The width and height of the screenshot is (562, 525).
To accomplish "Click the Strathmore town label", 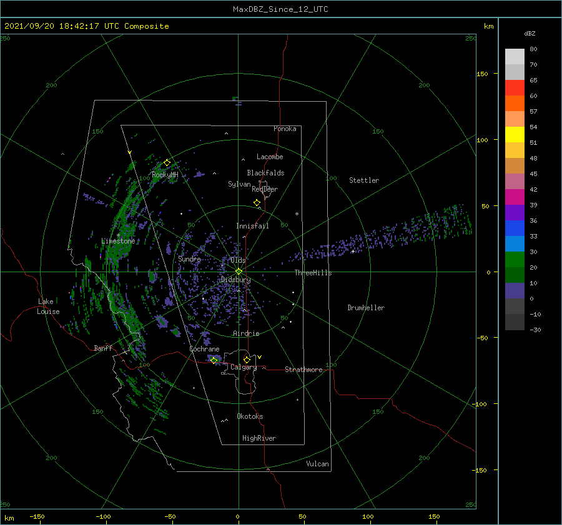I will pos(303,370).
